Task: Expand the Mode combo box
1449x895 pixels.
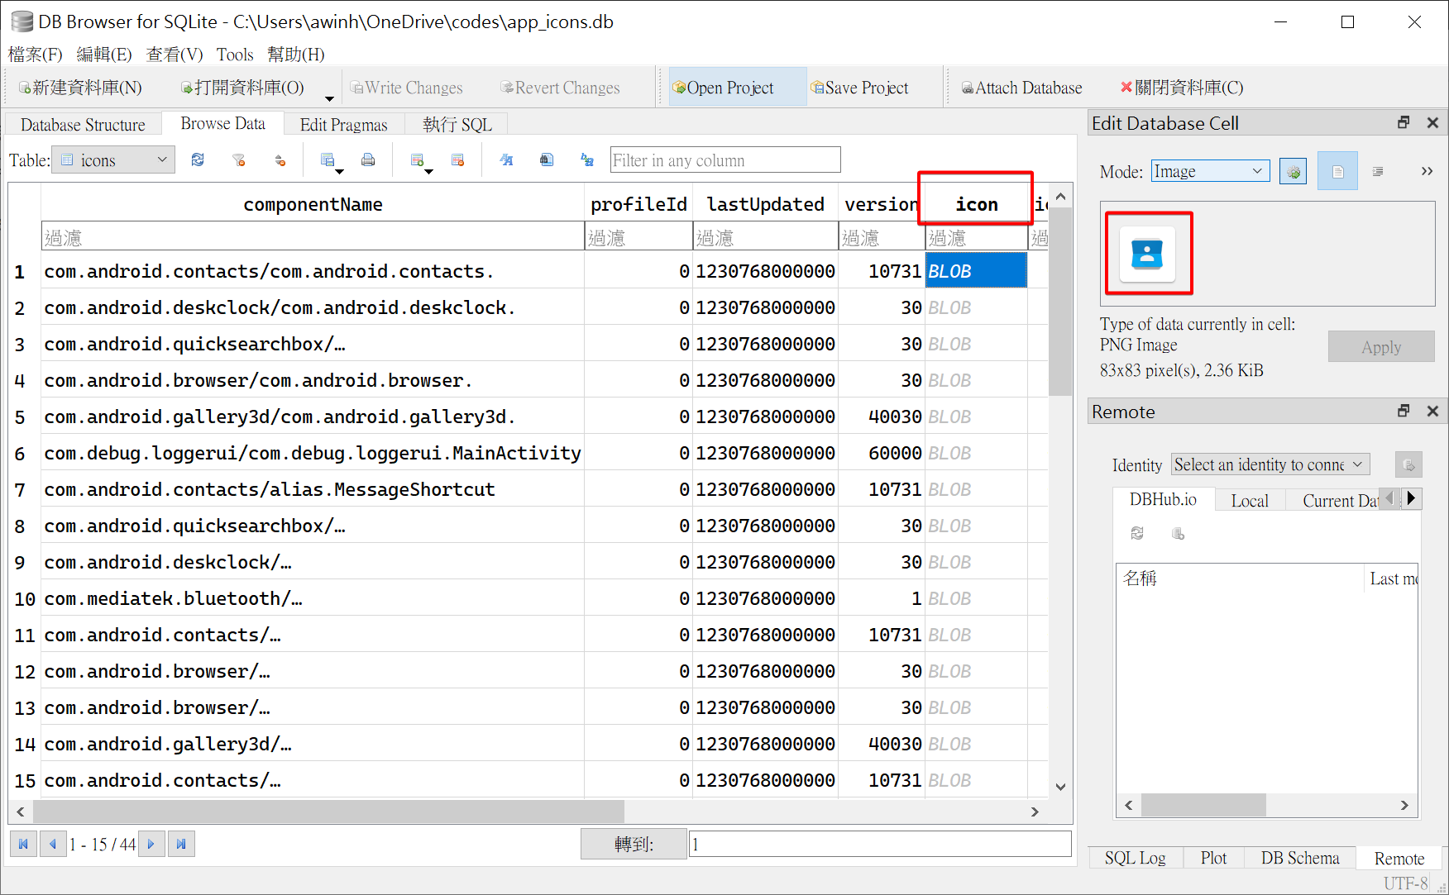Action: [x=1210, y=172]
